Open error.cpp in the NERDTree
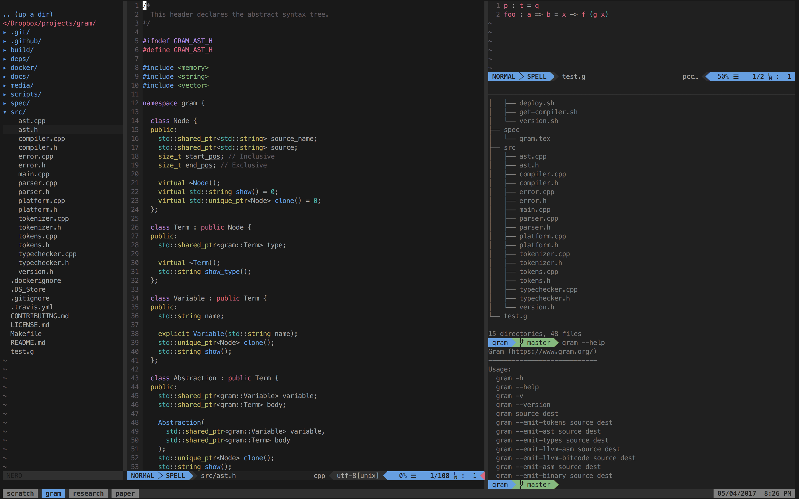Screen dimensions: 799x499 36,156
